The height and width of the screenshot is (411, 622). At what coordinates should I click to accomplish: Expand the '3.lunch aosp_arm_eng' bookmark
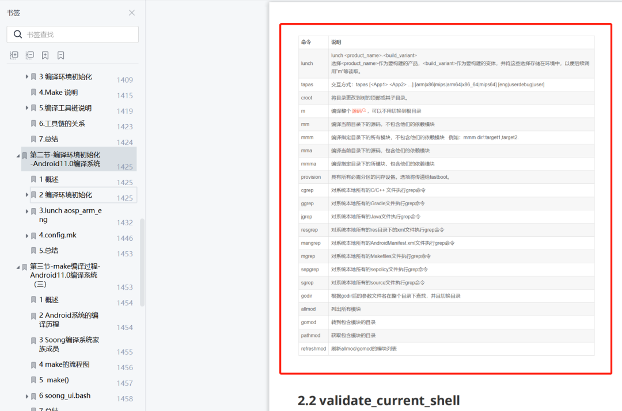[x=27, y=212]
